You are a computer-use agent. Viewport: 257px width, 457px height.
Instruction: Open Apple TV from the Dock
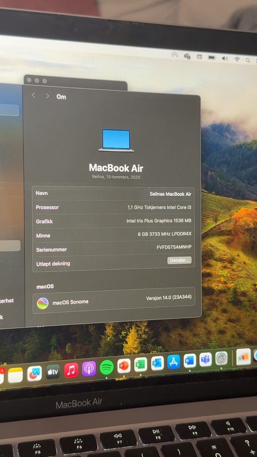point(53,372)
